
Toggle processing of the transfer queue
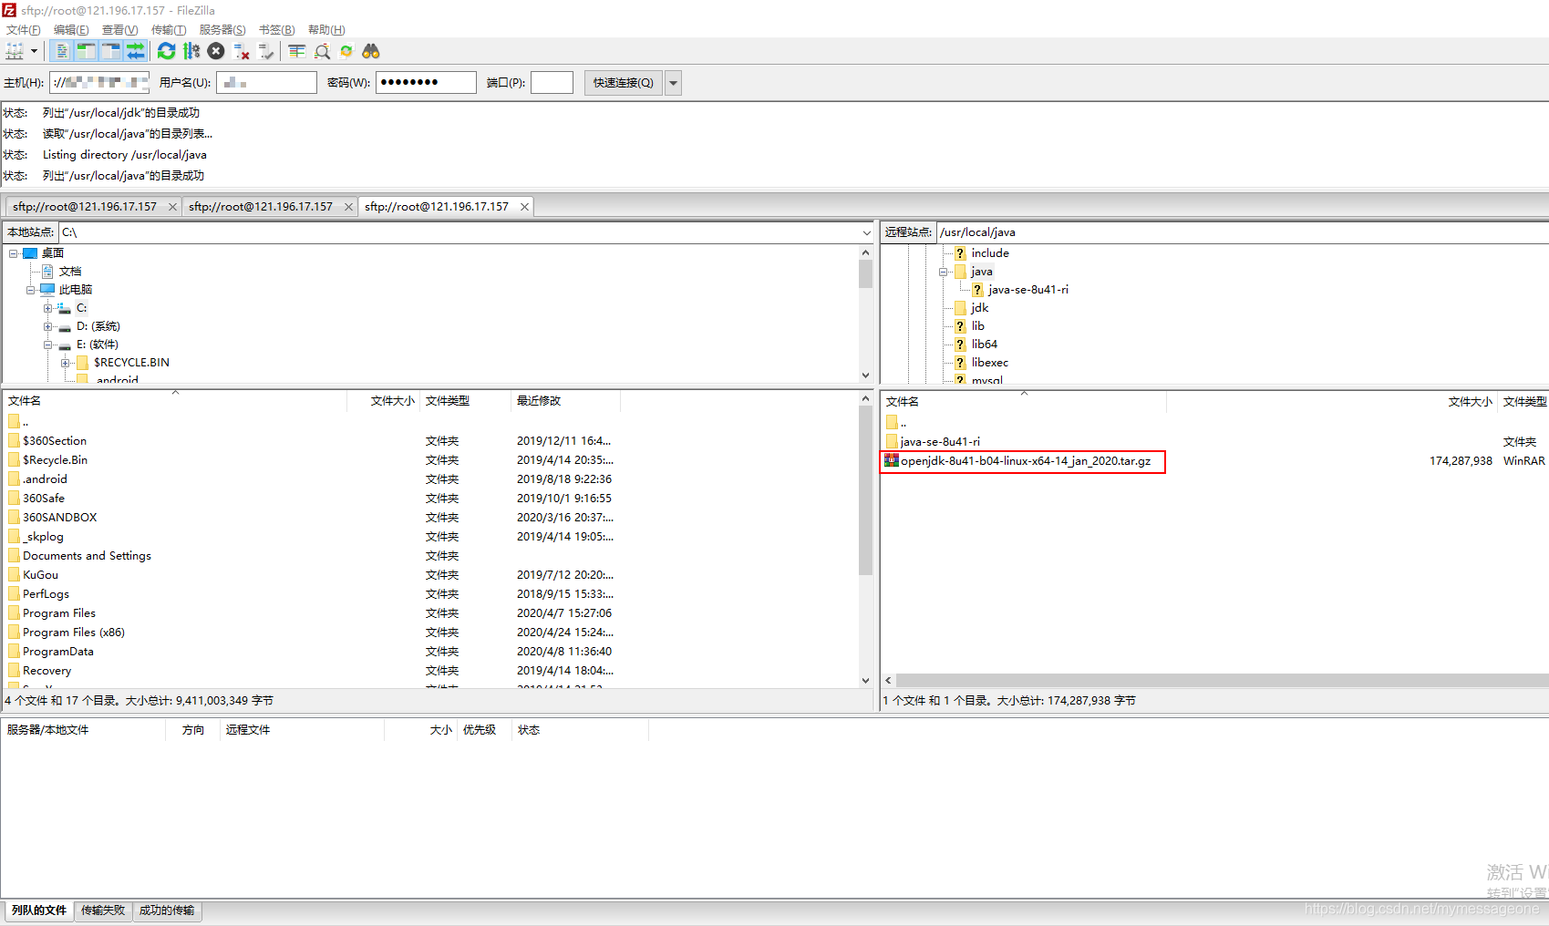(191, 51)
